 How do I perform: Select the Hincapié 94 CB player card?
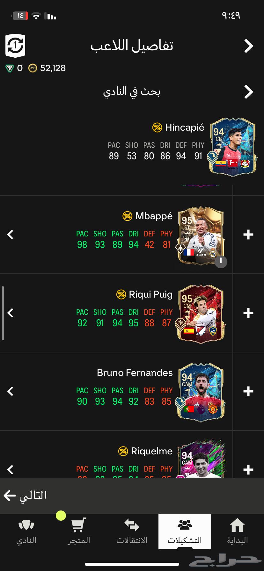tap(233, 147)
